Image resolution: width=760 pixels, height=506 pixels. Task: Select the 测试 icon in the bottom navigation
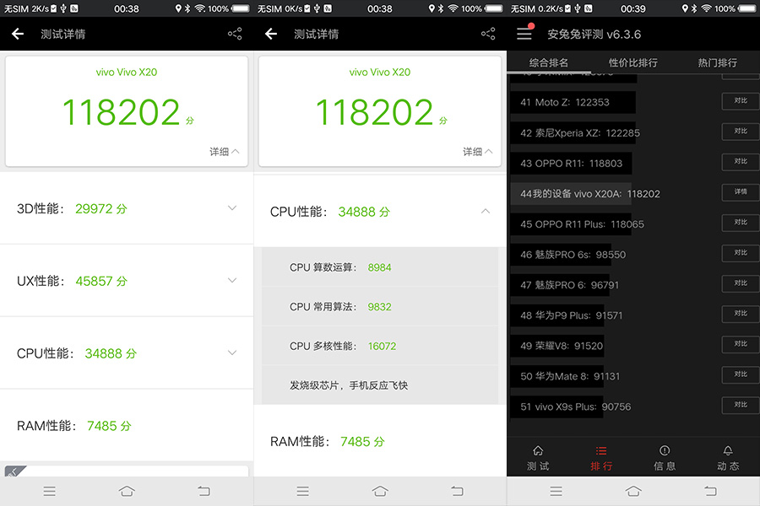pos(538,455)
